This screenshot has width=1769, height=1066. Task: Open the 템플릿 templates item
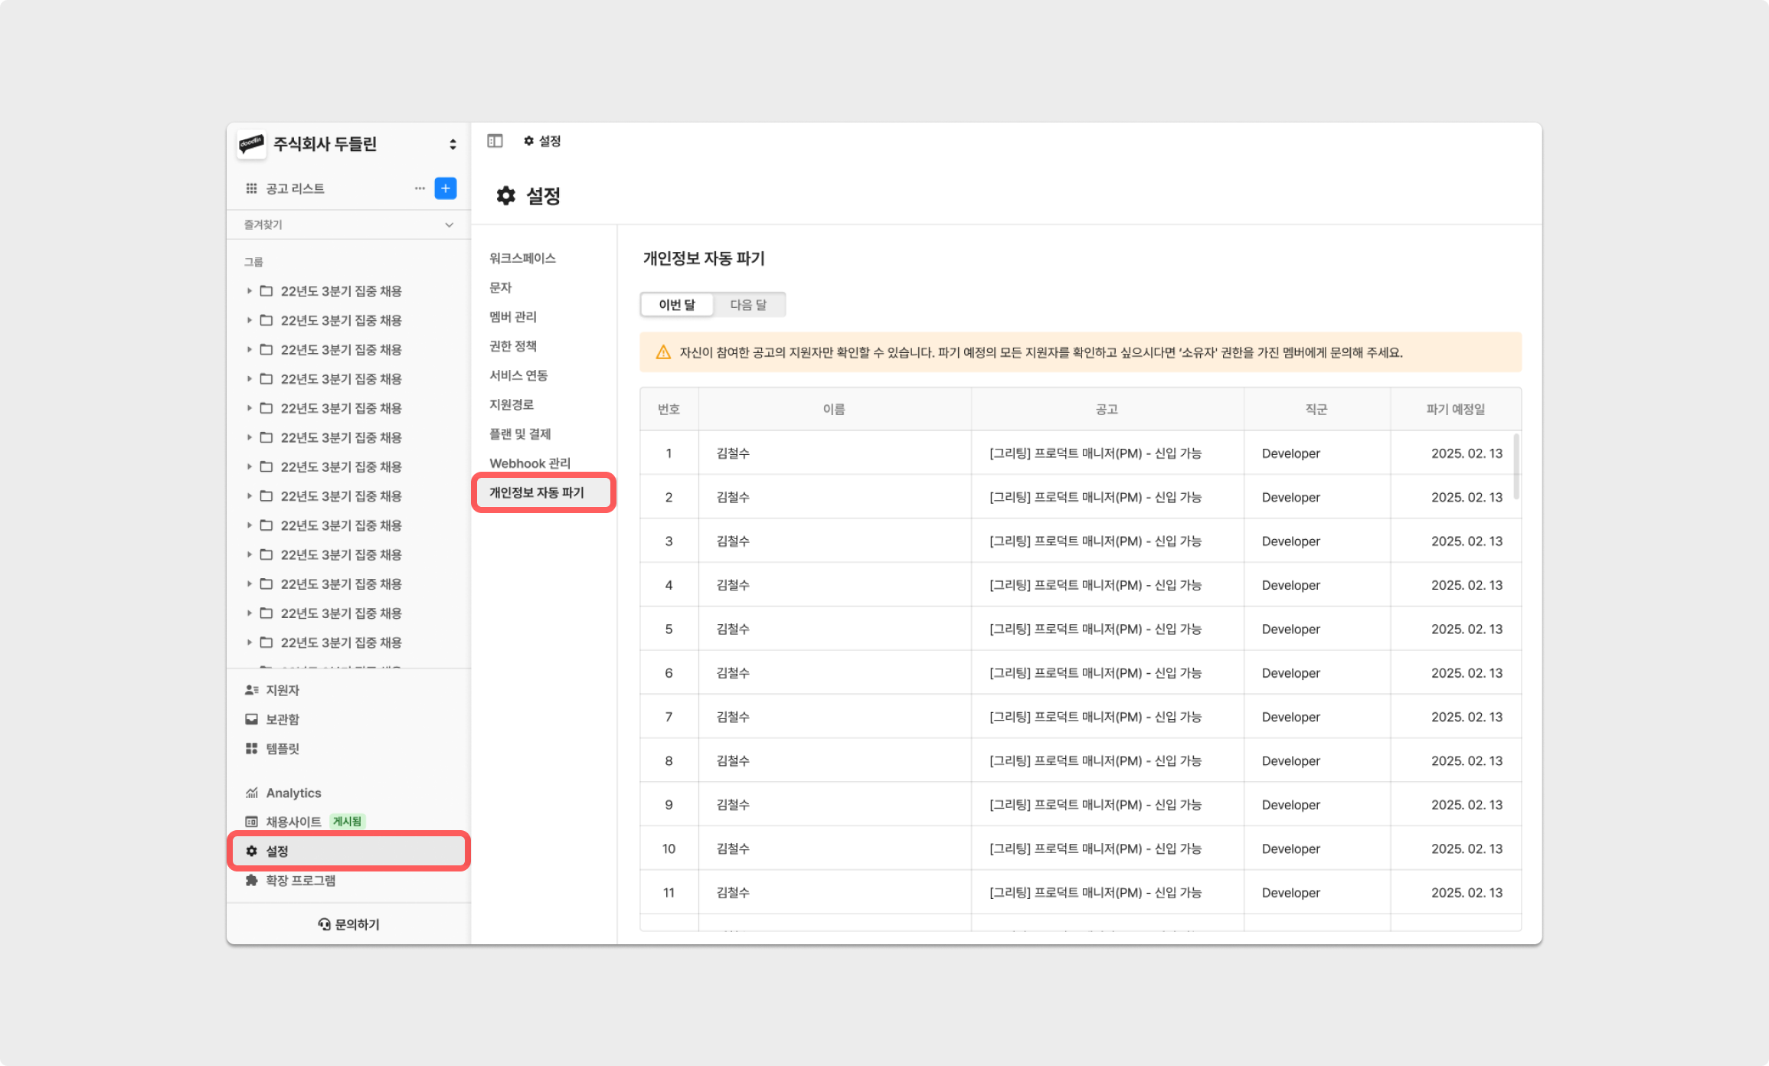[282, 748]
